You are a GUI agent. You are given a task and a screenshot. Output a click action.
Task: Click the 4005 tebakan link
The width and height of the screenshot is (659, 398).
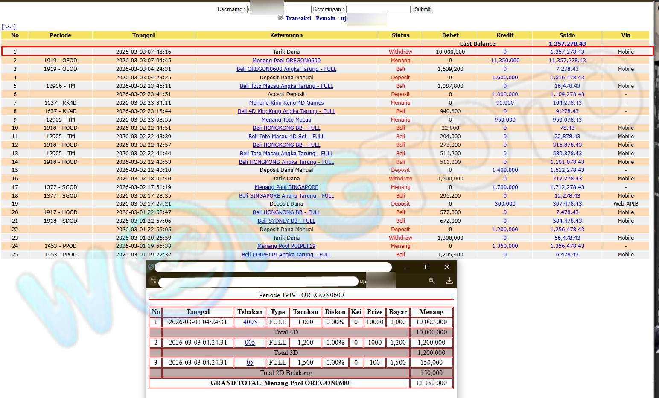[250, 322]
